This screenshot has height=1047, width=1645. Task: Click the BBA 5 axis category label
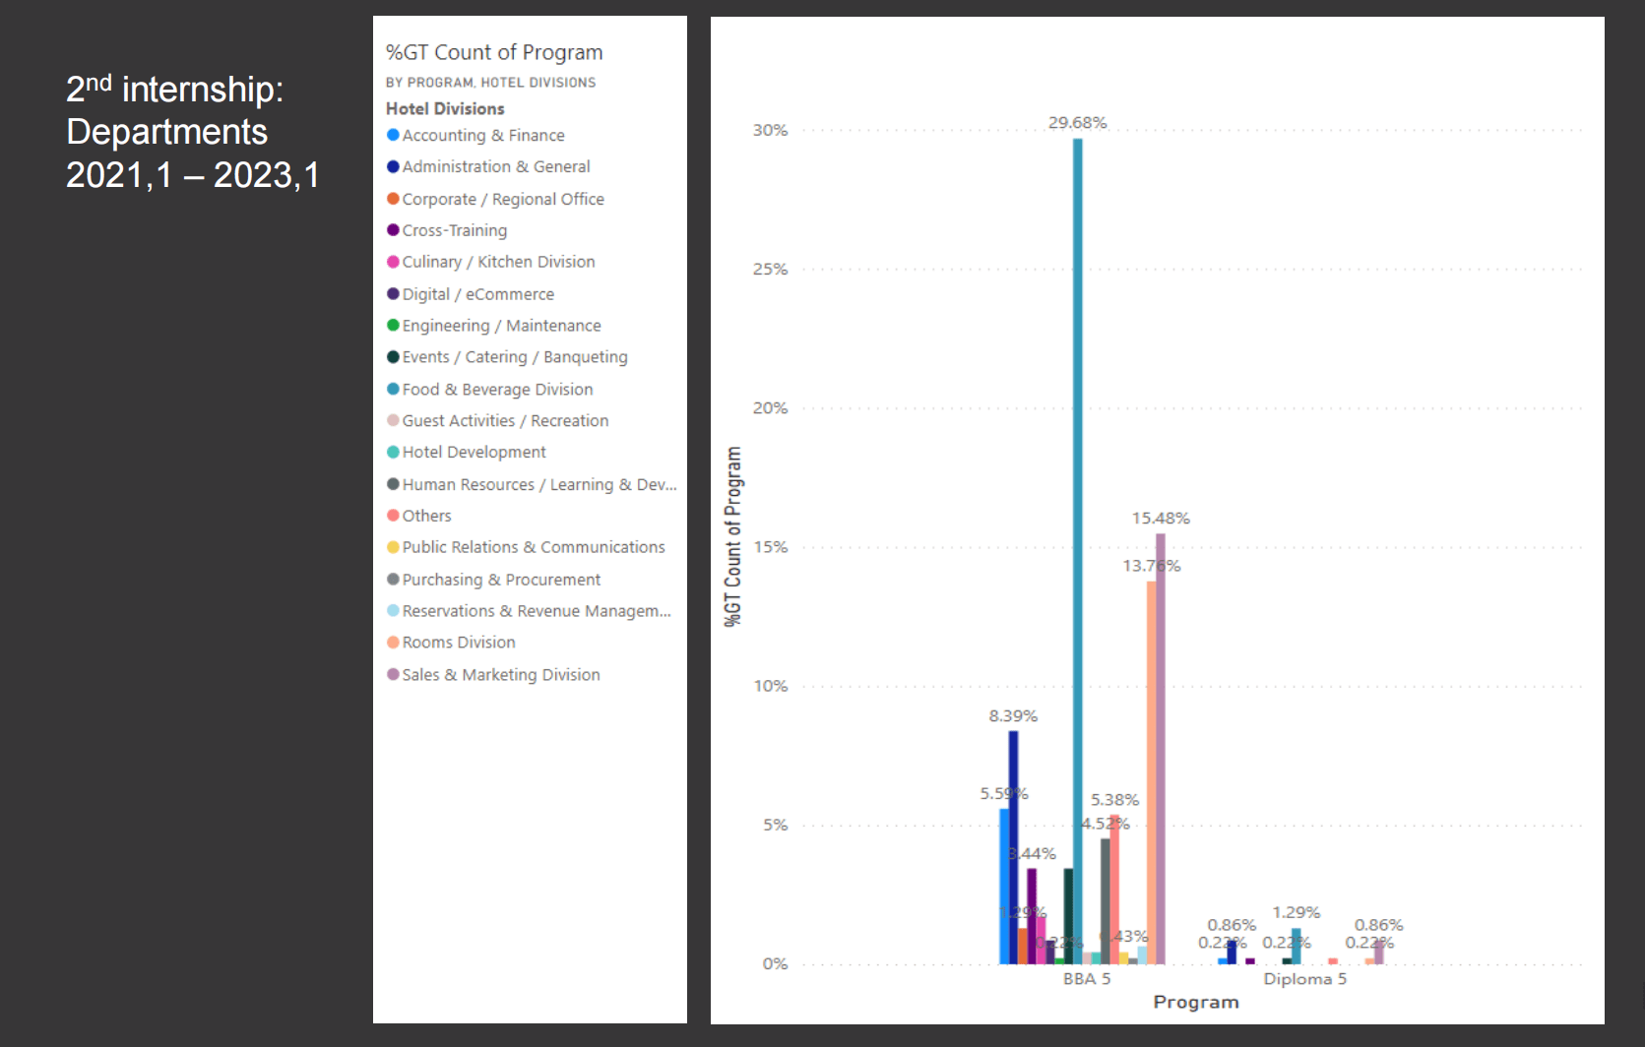click(1087, 979)
